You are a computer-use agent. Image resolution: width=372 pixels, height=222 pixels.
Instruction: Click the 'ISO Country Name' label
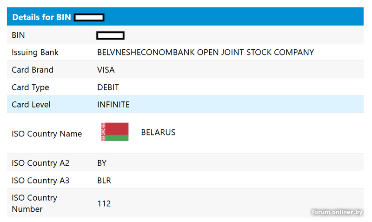46,134
